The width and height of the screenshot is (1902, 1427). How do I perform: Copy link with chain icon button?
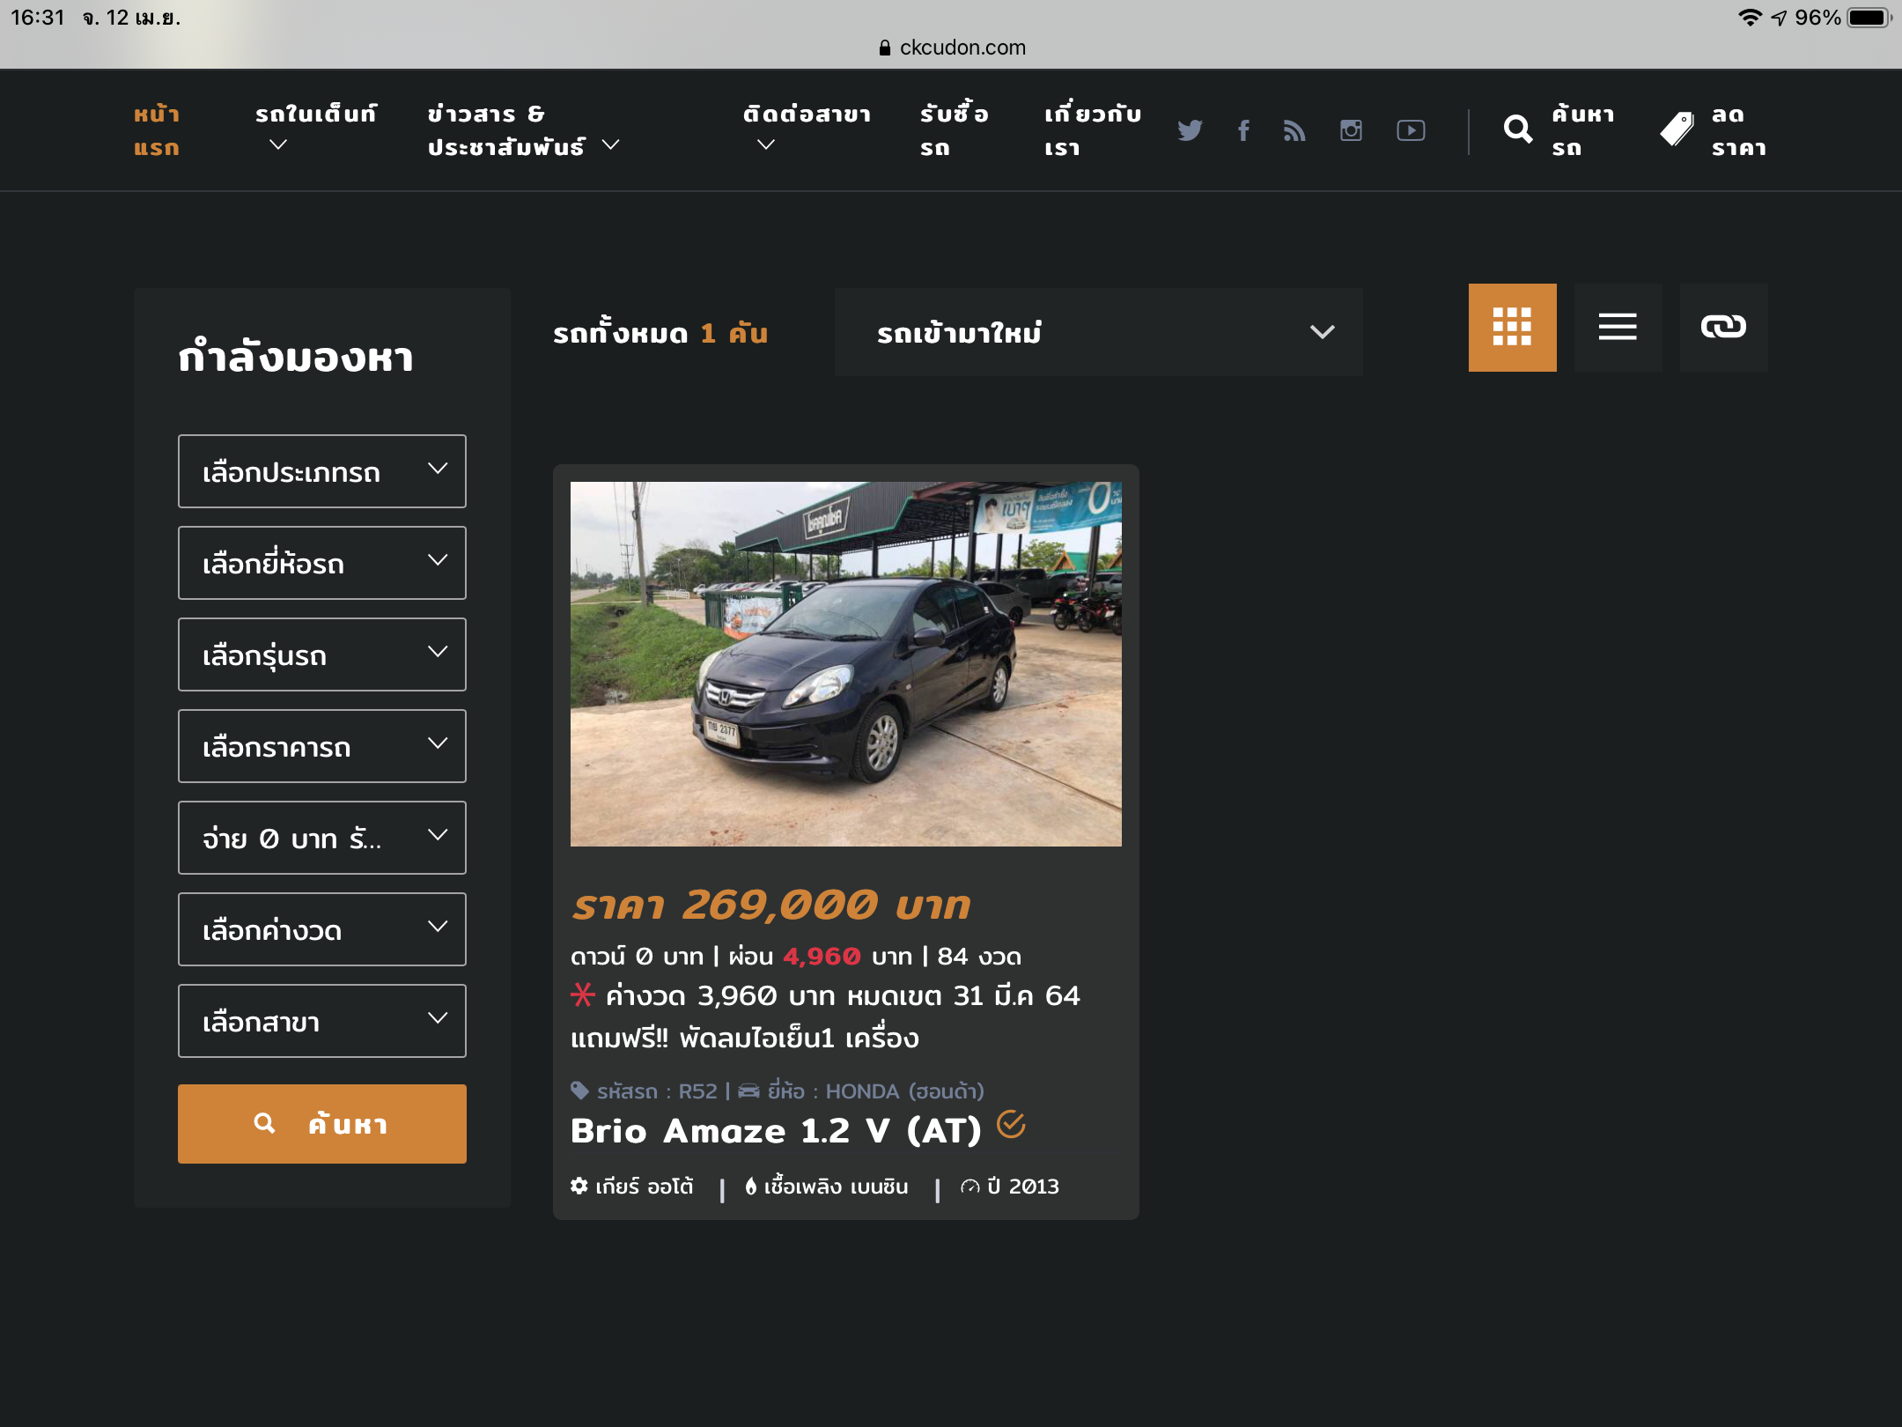coord(1723,328)
